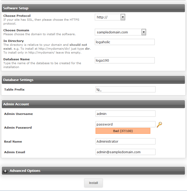187x191 pixels.
Task: Click the Admin Username field
Action: (x=125, y=114)
